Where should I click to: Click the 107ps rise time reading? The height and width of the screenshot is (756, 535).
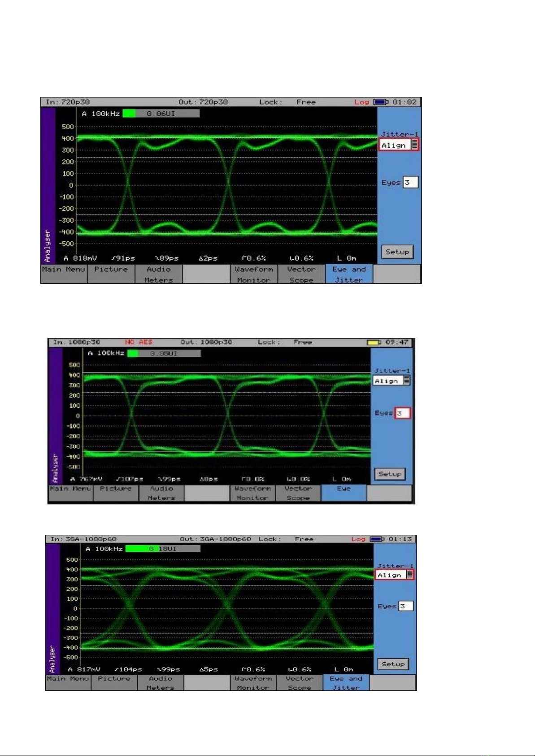pos(129,479)
